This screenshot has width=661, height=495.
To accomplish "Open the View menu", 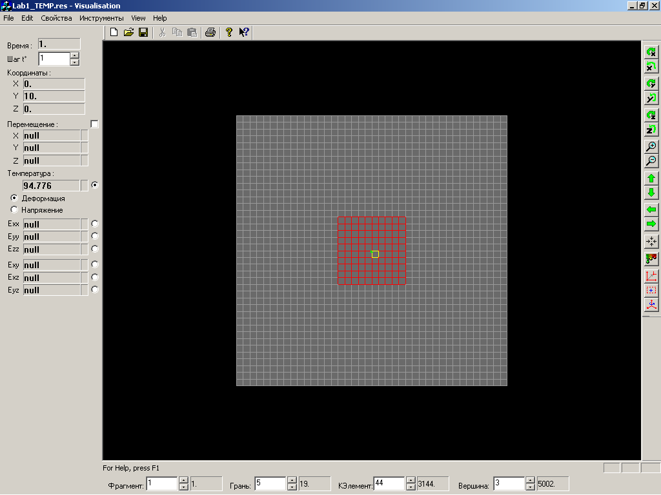I will pos(138,18).
